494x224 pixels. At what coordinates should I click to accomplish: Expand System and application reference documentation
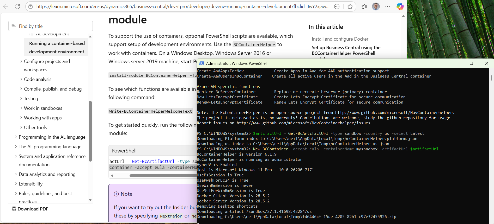click(16, 156)
